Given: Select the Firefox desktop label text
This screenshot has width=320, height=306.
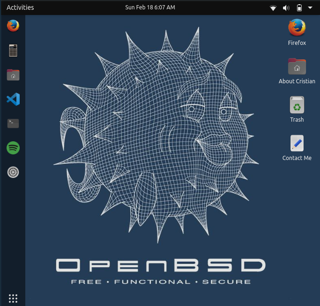Looking at the screenshot, I should tap(297, 43).
